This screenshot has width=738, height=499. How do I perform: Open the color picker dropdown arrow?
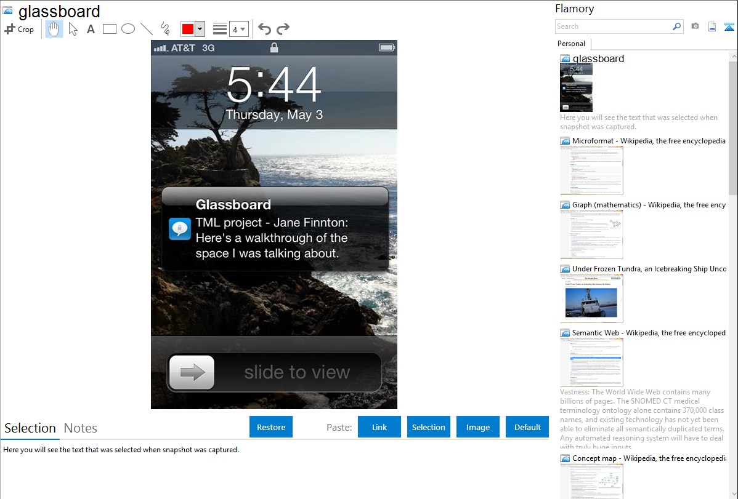[200, 29]
